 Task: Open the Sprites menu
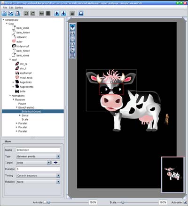(x=19, y=8)
